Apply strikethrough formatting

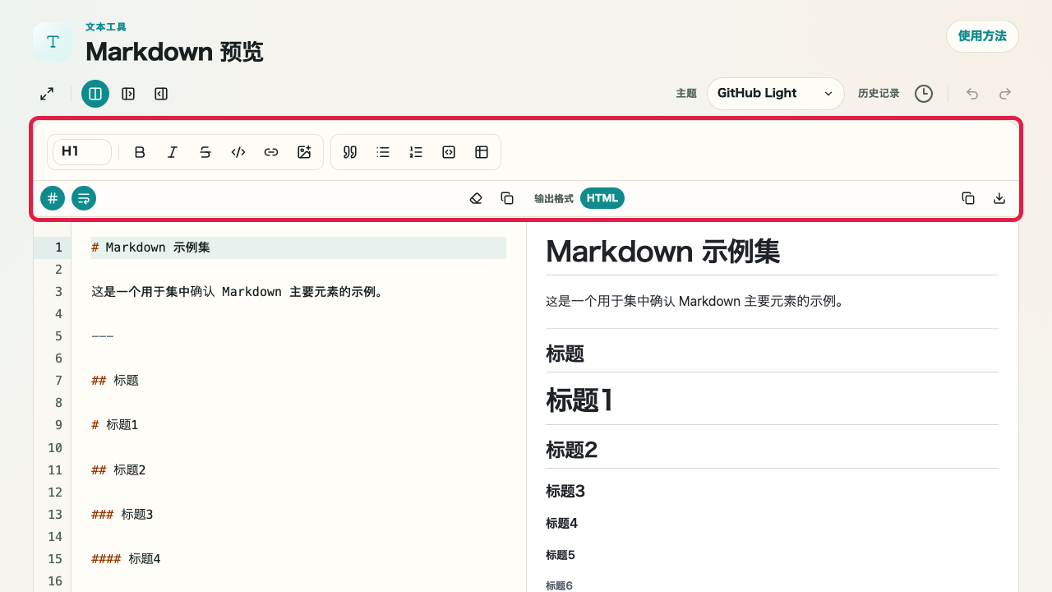[205, 152]
